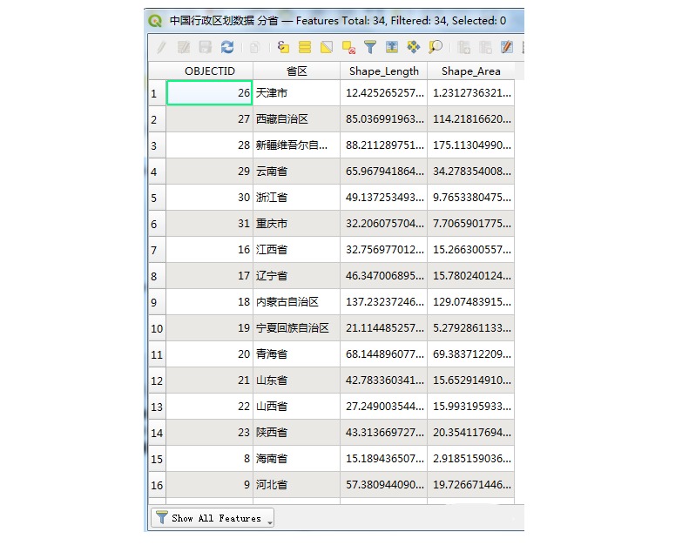Image resolution: width=689 pixels, height=552 pixels.
Task: Click the 天津市 cell
Action: pos(297,92)
